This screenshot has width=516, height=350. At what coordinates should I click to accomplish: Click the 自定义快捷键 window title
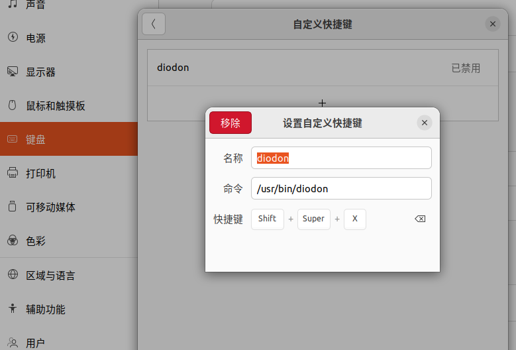point(323,25)
